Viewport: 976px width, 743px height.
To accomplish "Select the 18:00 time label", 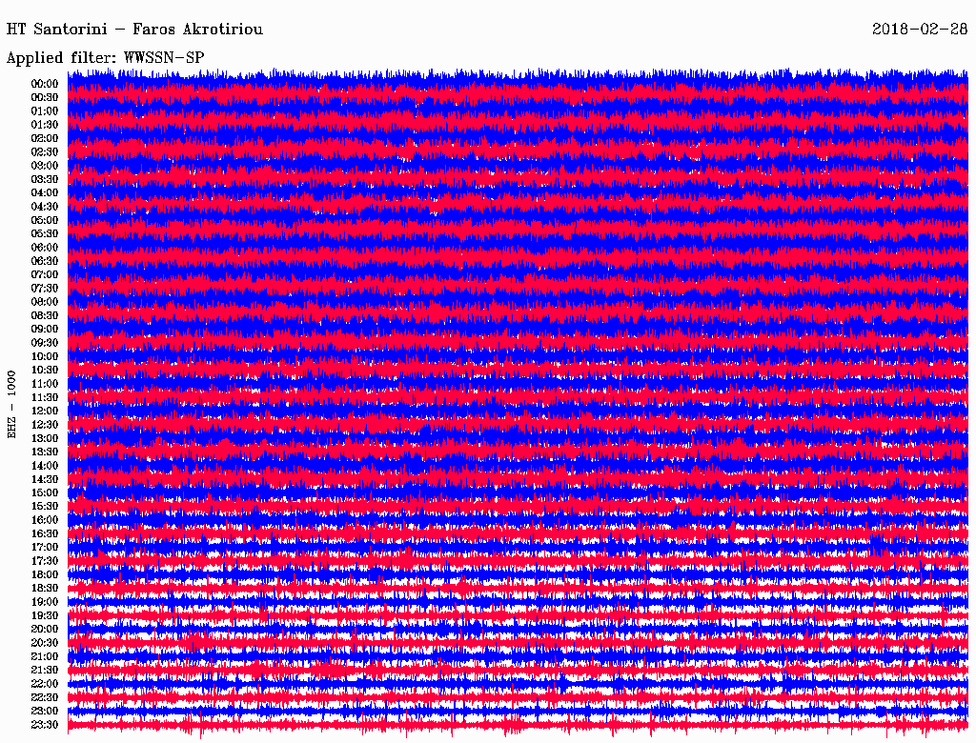I will click(45, 575).
